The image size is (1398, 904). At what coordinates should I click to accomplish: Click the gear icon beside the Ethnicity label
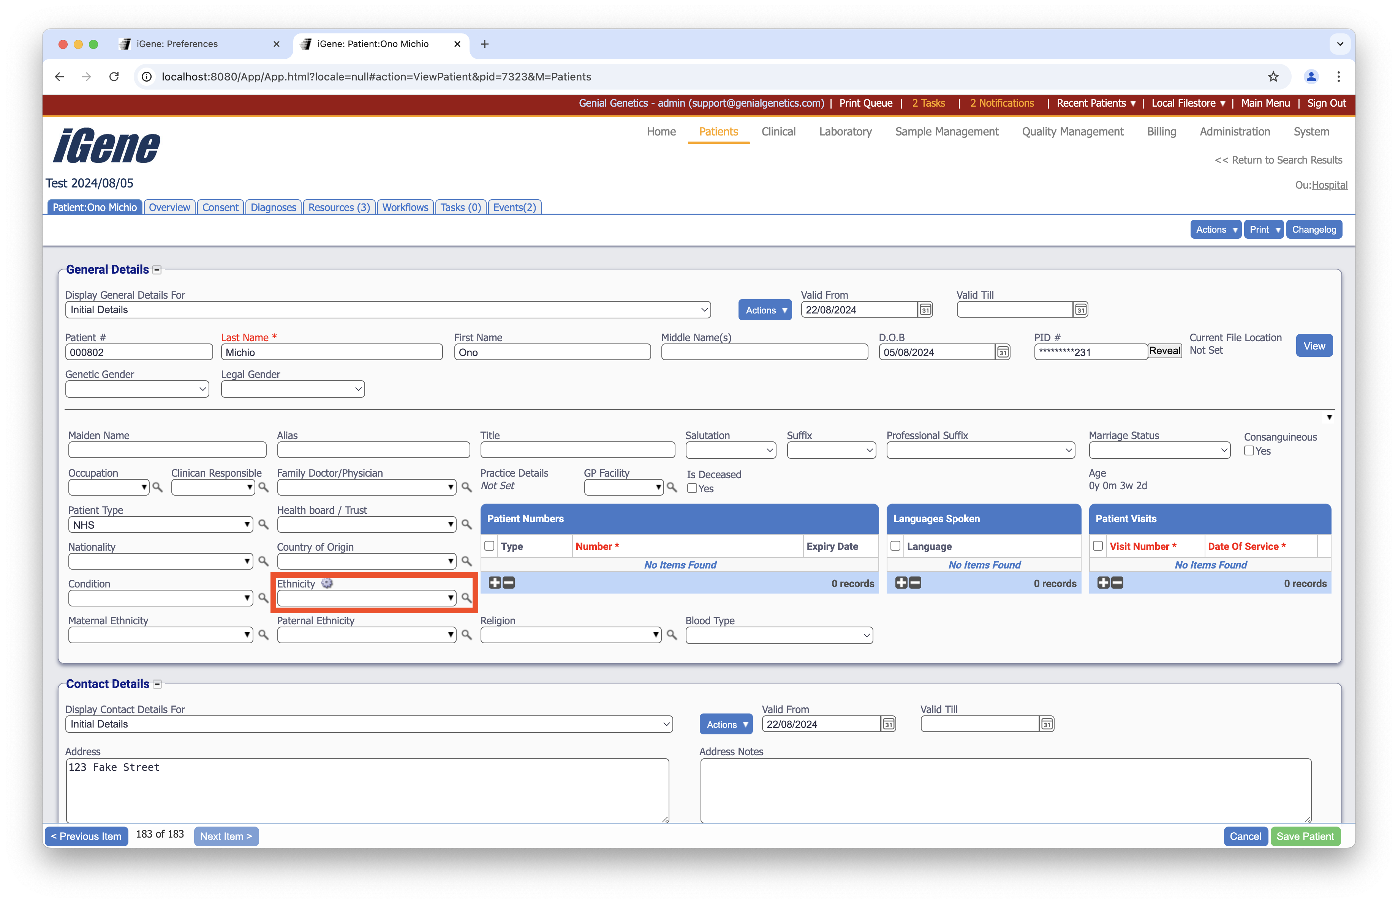(x=327, y=583)
